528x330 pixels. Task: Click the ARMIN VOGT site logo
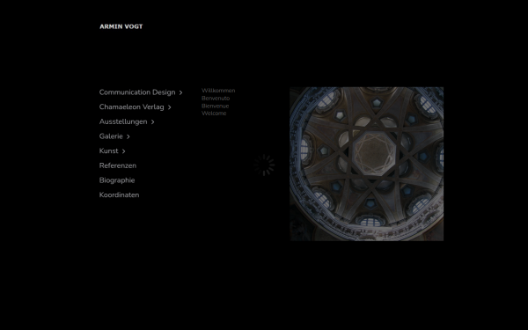pyautogui.click(x=121, y=26)
